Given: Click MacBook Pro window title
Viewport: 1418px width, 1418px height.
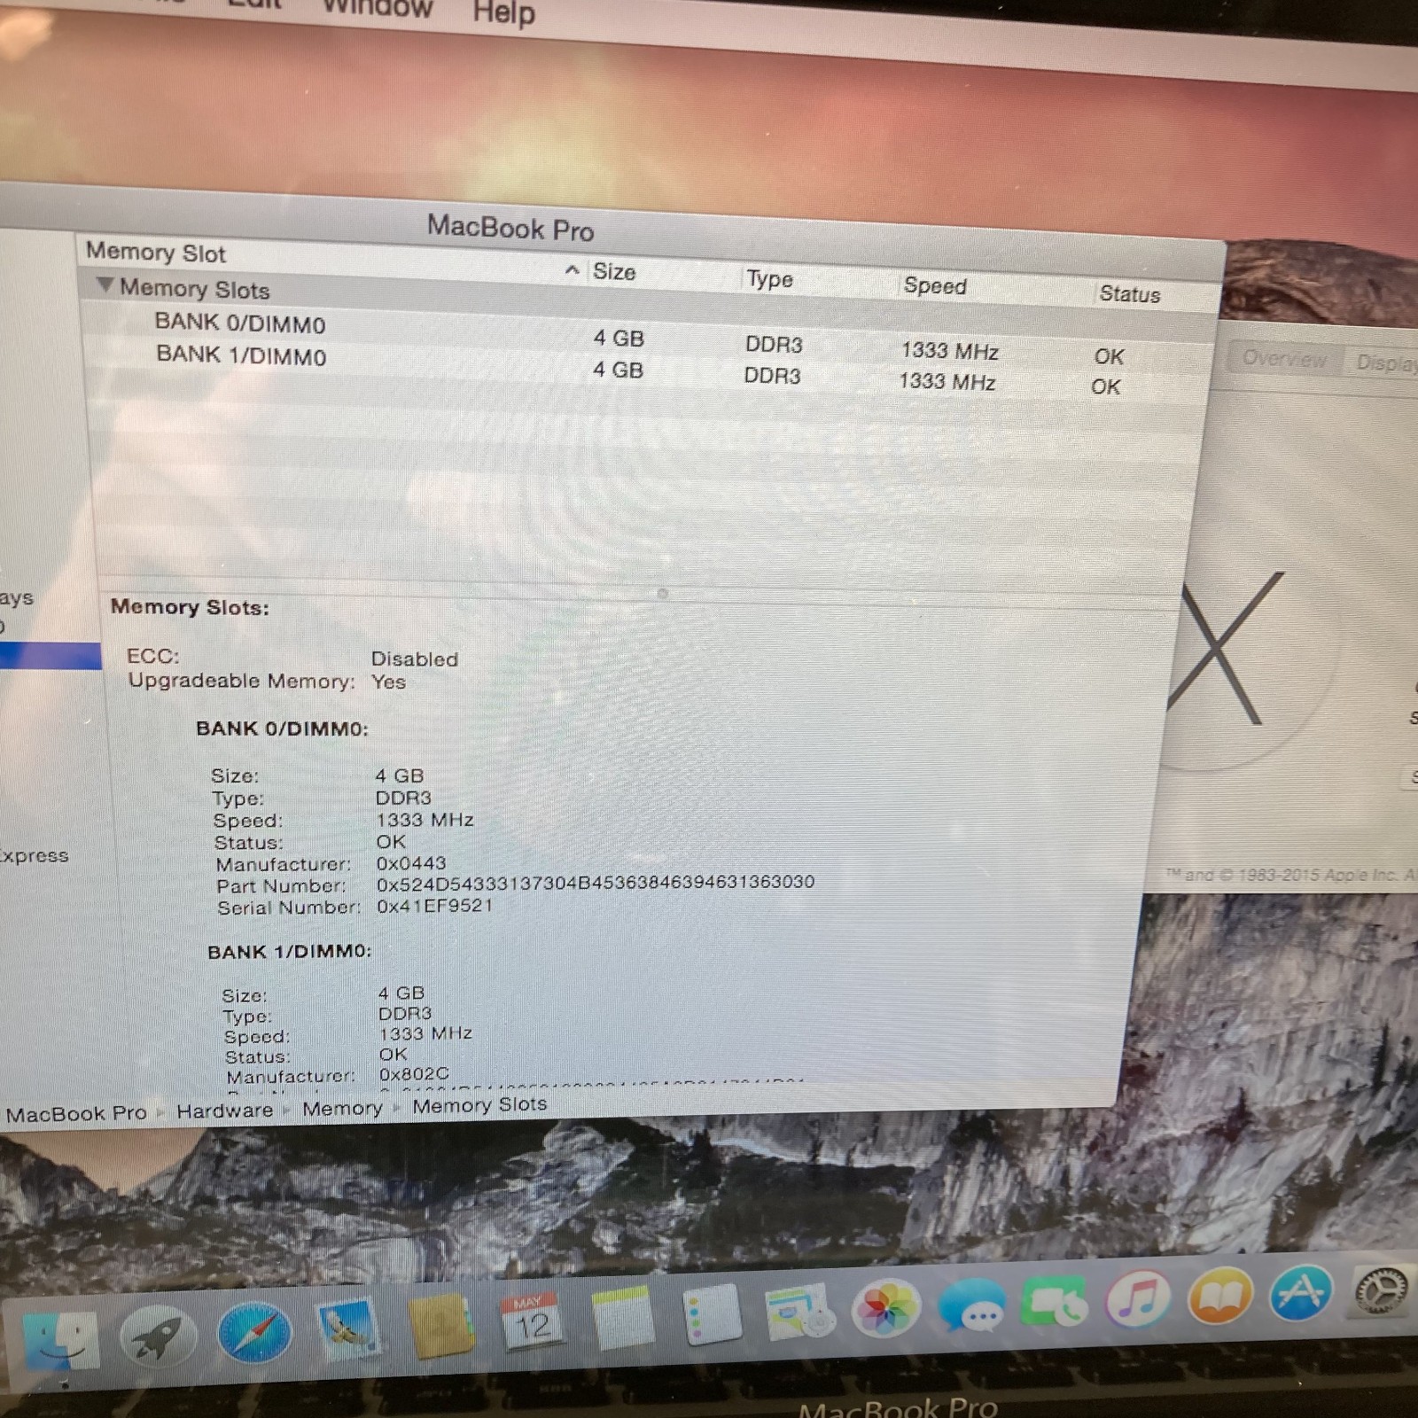Looking at the screenshot, I should (510, 228).
